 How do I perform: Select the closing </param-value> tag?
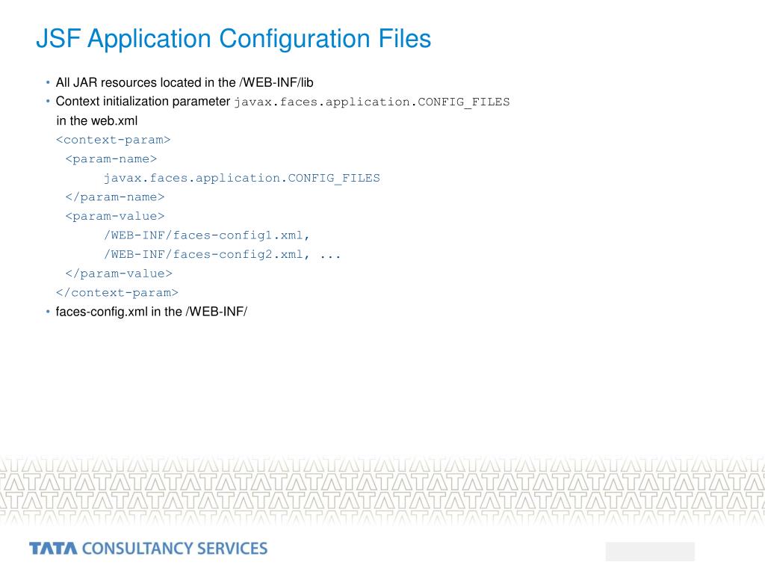119,274
